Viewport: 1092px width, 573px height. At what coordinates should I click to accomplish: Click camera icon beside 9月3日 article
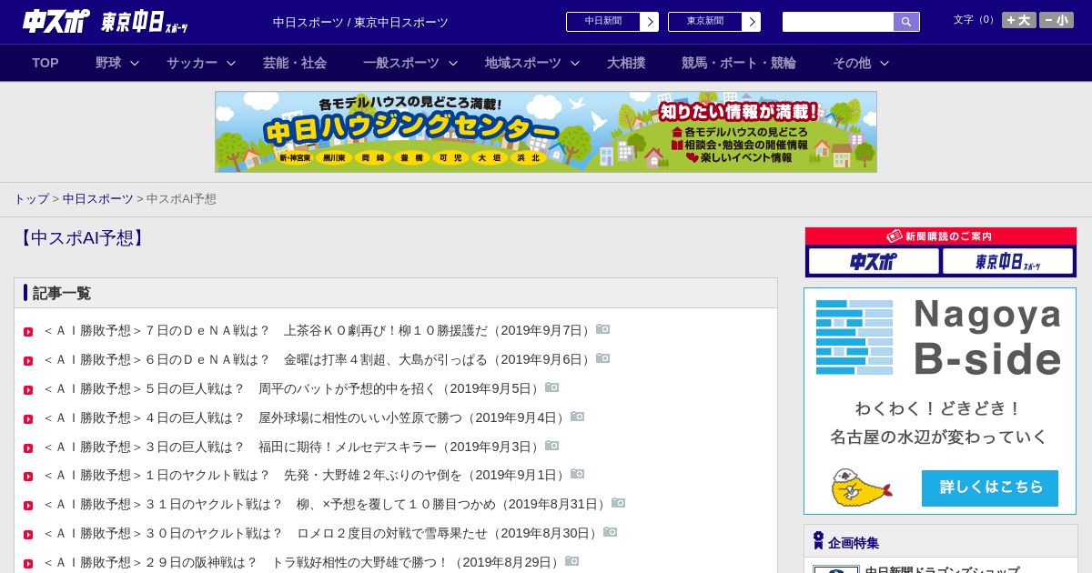click(x=551, y=446)
